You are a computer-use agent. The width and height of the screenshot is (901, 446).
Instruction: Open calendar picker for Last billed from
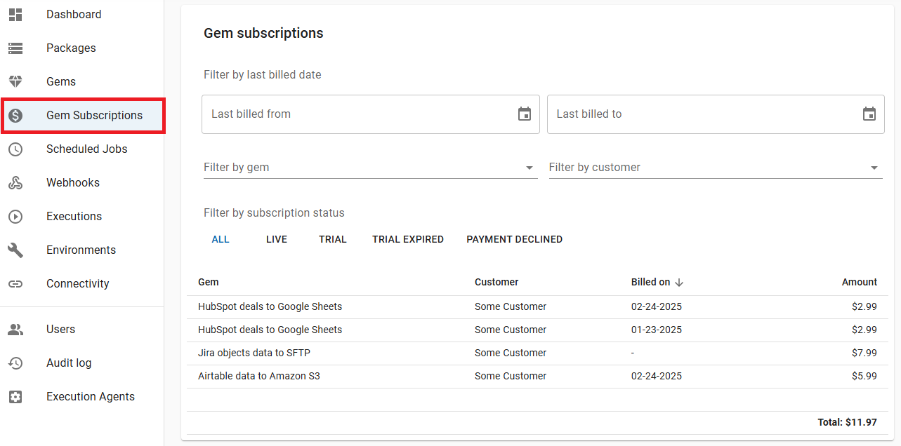click(525, 114)
